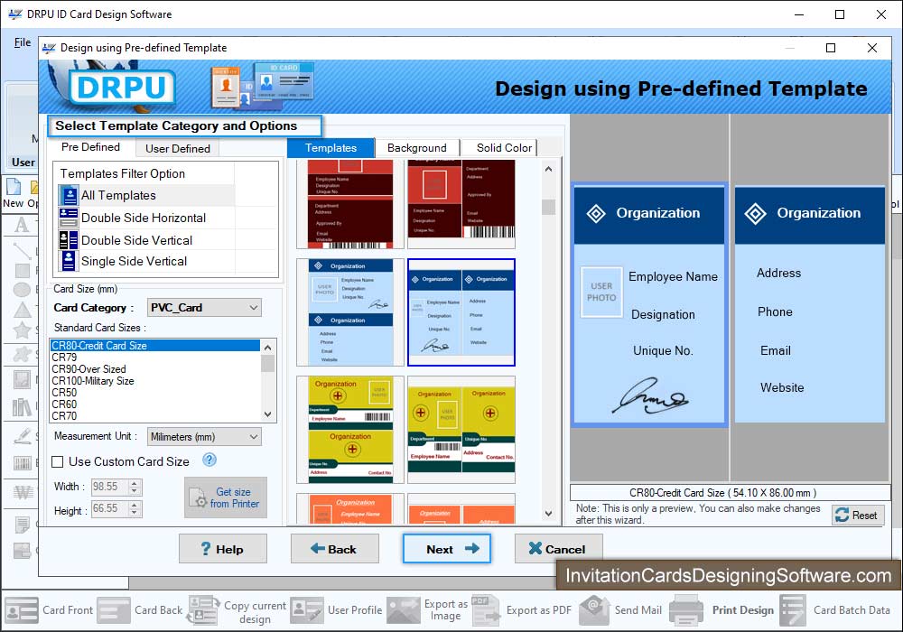Screen dimensions: 903x632
Task: Select CR50 in Standard Card Sizes
Action: click(155, 393)
